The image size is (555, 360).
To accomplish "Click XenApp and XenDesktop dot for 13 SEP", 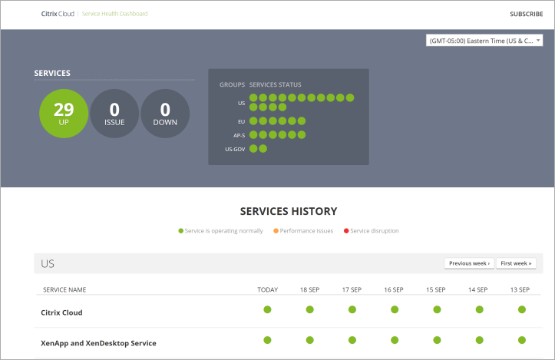I will click(522, 340).
